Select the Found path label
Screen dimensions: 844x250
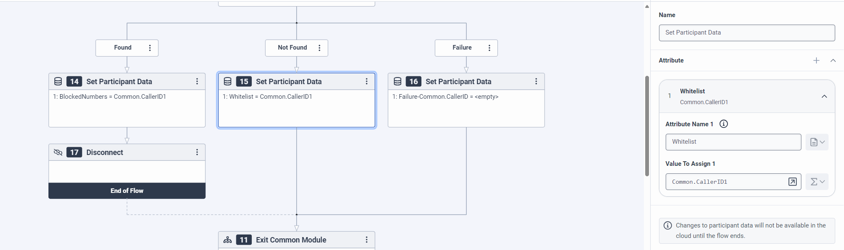coord(123,48)
